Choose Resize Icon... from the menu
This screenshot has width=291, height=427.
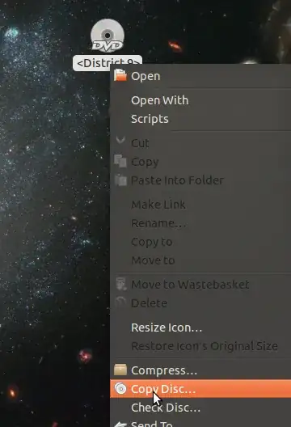click(200, 328)
